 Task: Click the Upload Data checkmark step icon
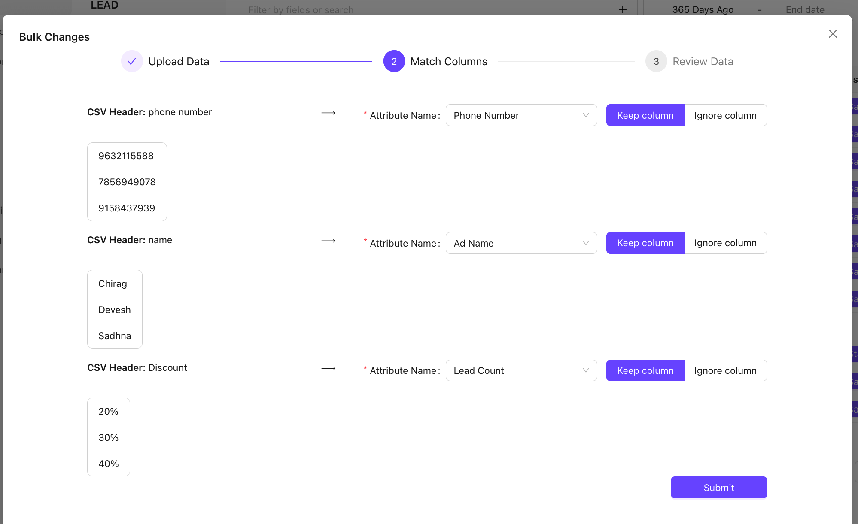[x=132, y=61]
